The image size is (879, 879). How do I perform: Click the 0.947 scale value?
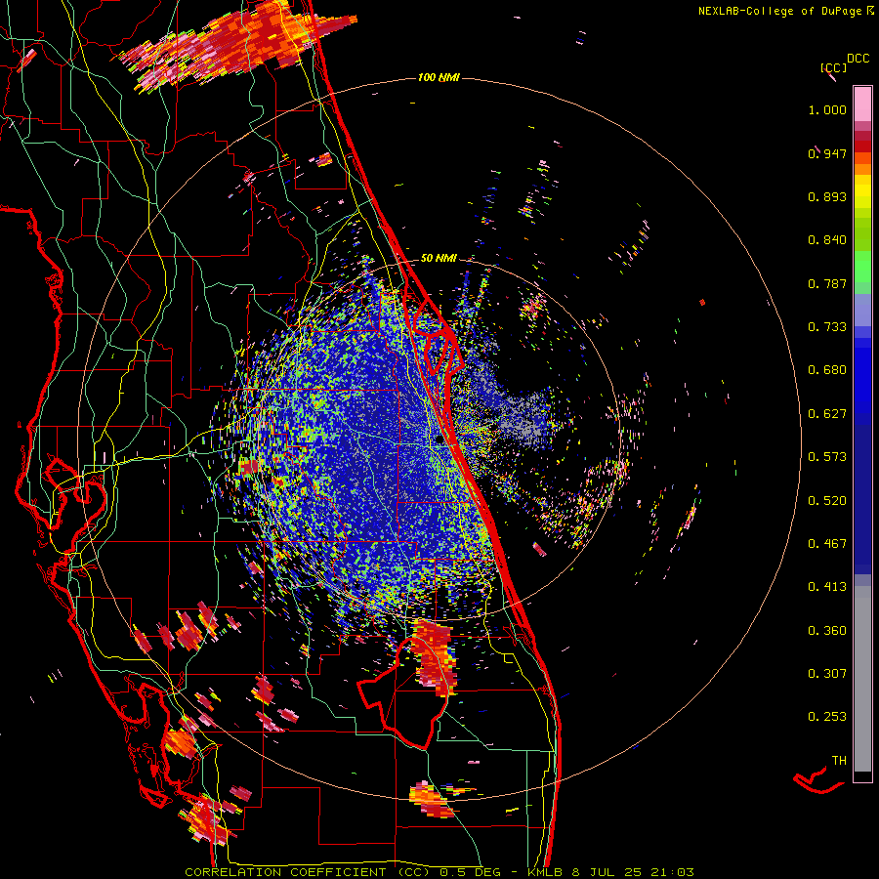[827, 153]
